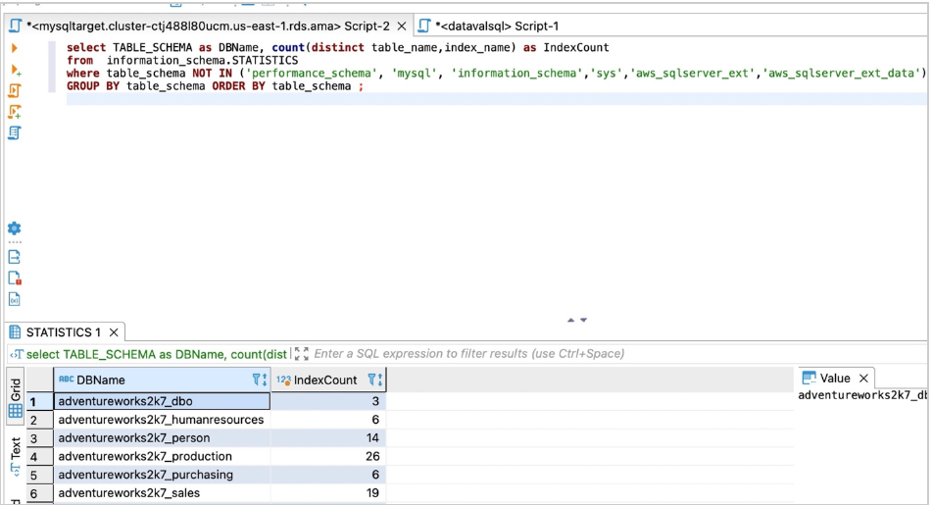Execute SQL statement in a new tab
Screen dimensions: 933x506
[15, 70]
